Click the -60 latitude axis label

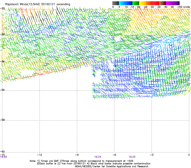(2, 151)
